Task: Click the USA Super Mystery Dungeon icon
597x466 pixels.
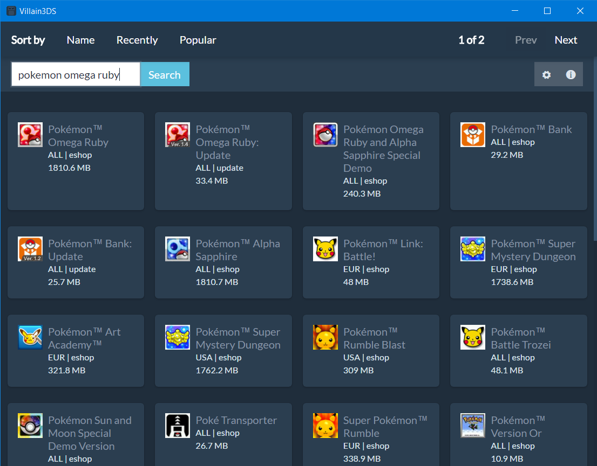Action: 178,337
